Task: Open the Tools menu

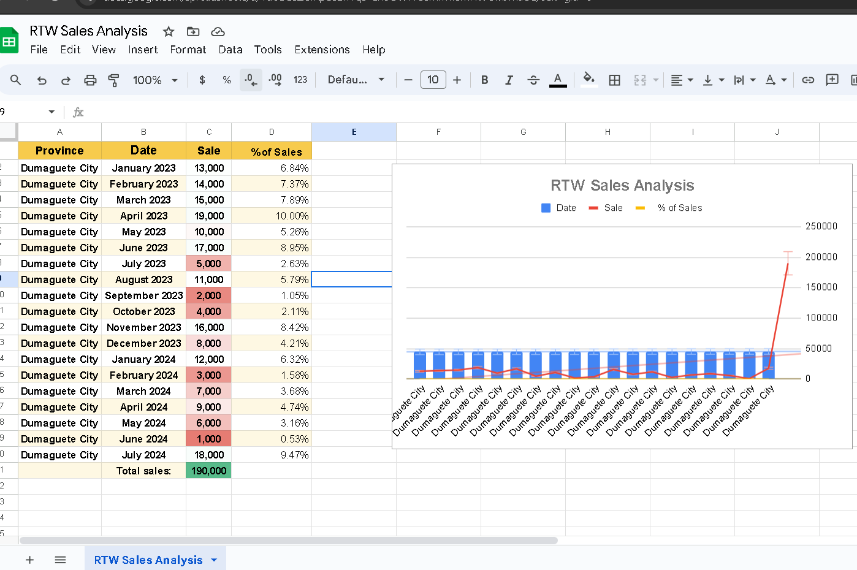Action: coord(268,50)
